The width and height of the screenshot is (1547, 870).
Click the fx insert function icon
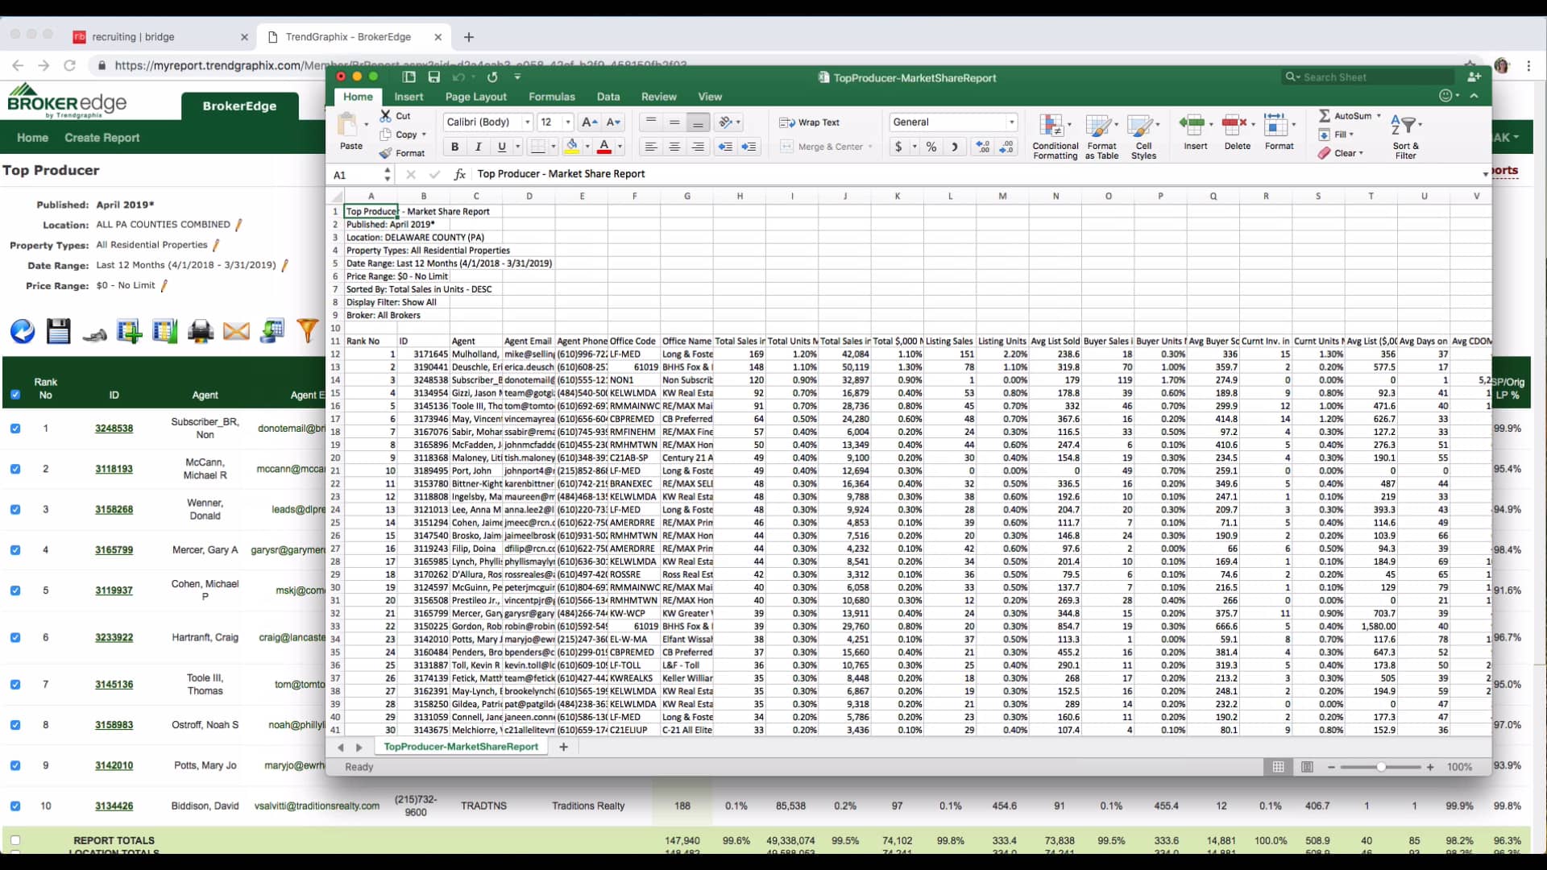[460, 174]
